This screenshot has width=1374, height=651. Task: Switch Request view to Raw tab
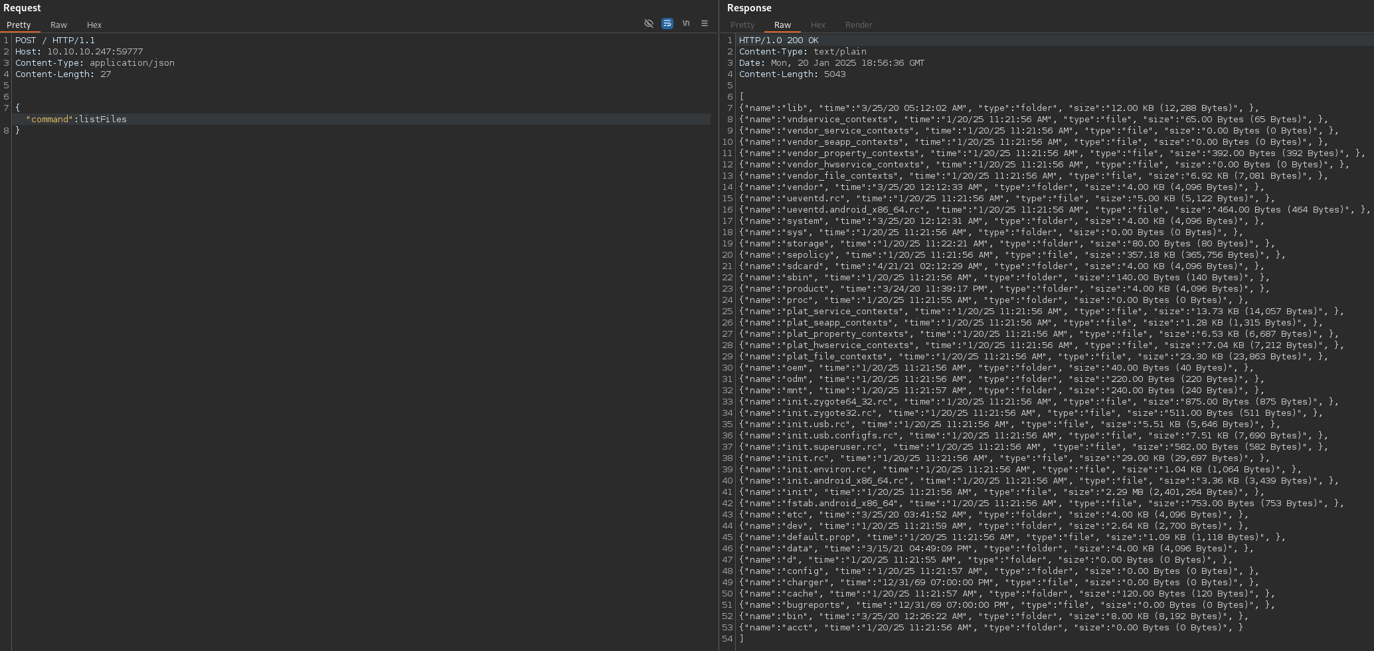(x=58, y=25)
